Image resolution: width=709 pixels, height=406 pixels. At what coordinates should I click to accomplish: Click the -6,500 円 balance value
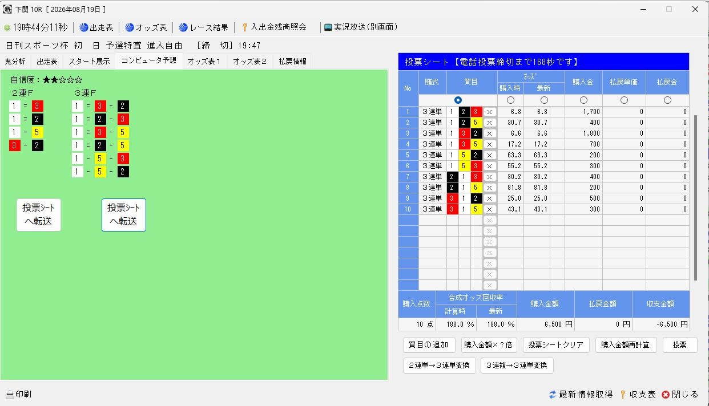(661, 324)
